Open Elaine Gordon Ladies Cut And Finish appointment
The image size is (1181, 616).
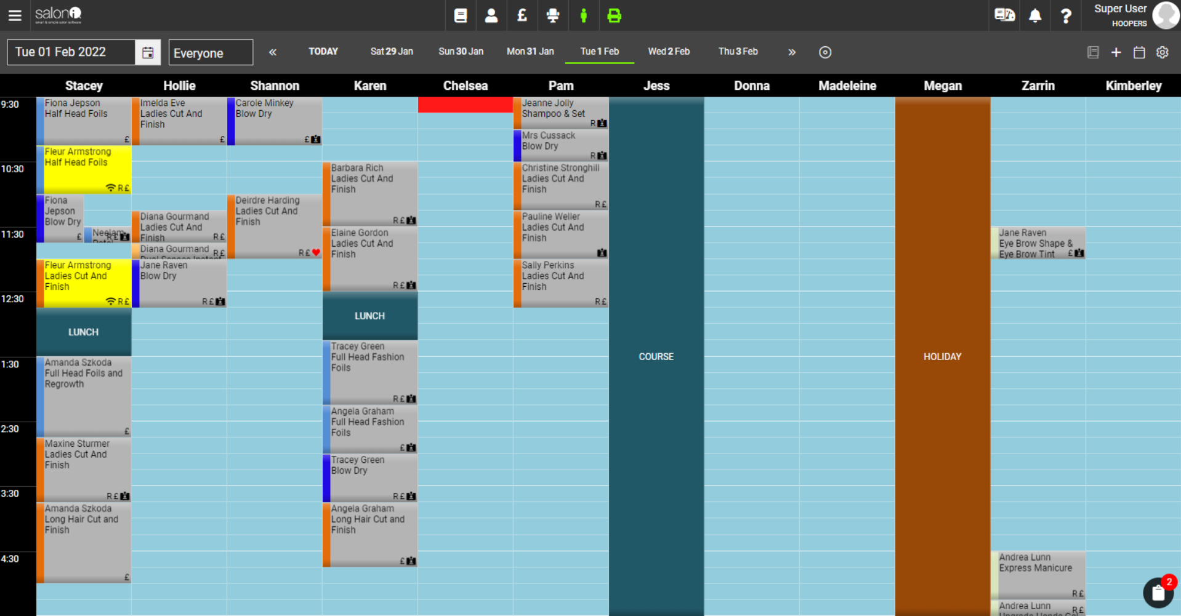(370, 259)
